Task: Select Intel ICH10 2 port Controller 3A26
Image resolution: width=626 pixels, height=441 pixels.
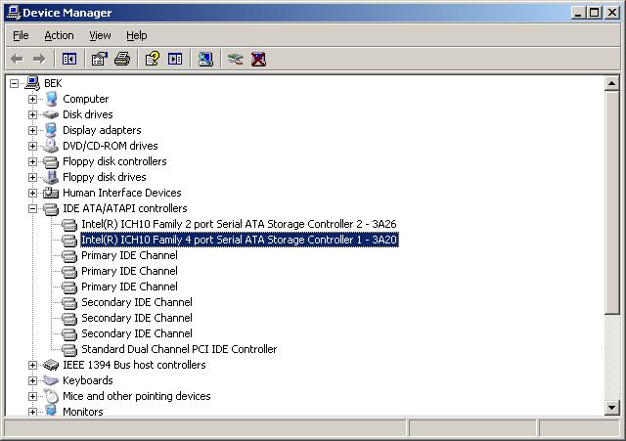Action: (x=239, y=224)
